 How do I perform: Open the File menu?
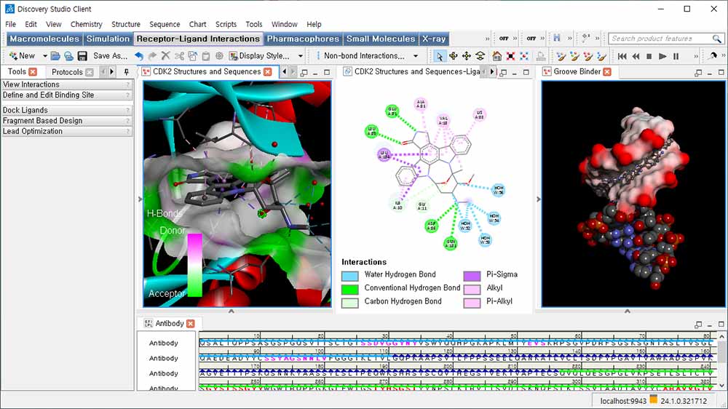11,24
